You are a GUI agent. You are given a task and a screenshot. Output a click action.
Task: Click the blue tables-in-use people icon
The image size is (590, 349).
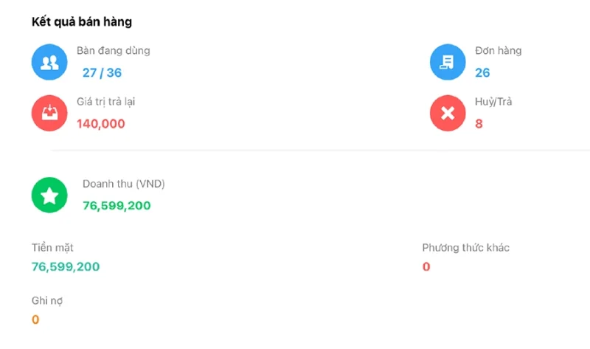(x=49, y=62)
